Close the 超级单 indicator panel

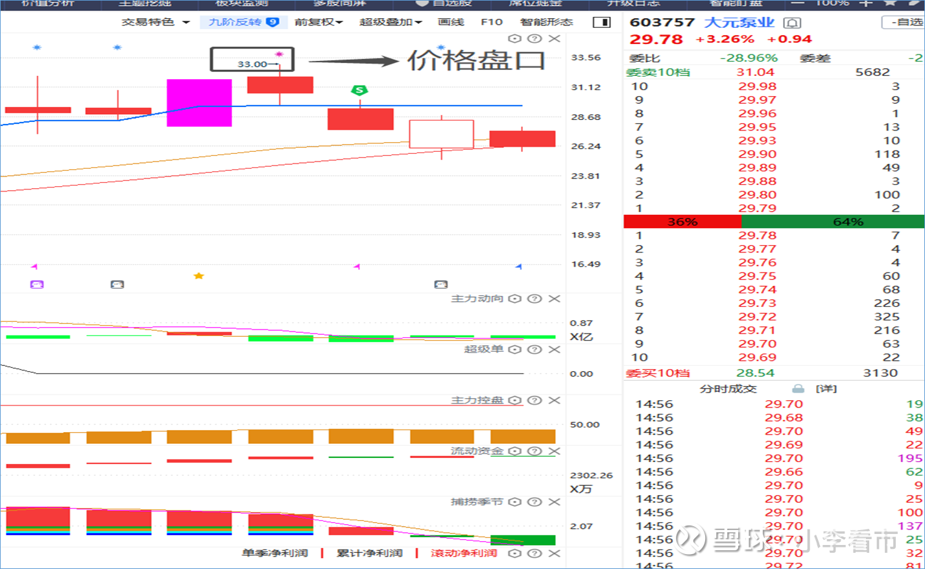555,349
